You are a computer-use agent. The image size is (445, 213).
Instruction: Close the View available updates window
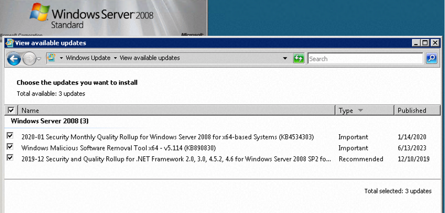[x=435, y=43]
